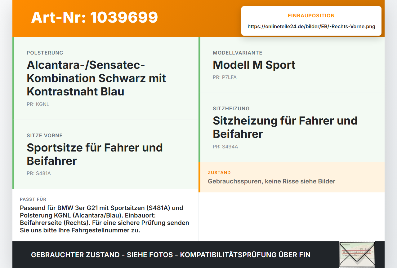The width and height of the screenshot is (397, 268).
Task: Click the Art-Nr: 1039699 heading
Action: [94, 17]
